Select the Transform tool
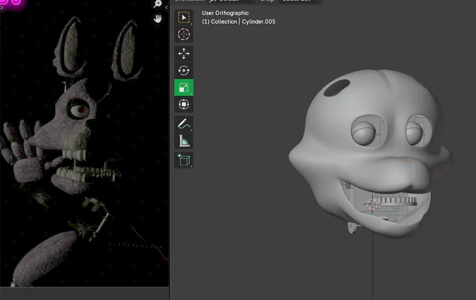Image resolution: width=476 pixels, height=300 pixels. click(x=183, y=105)
